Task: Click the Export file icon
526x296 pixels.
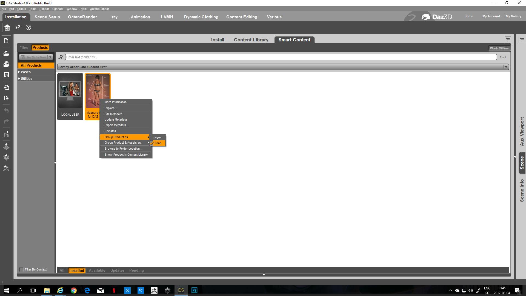Action: coord(6,98)
